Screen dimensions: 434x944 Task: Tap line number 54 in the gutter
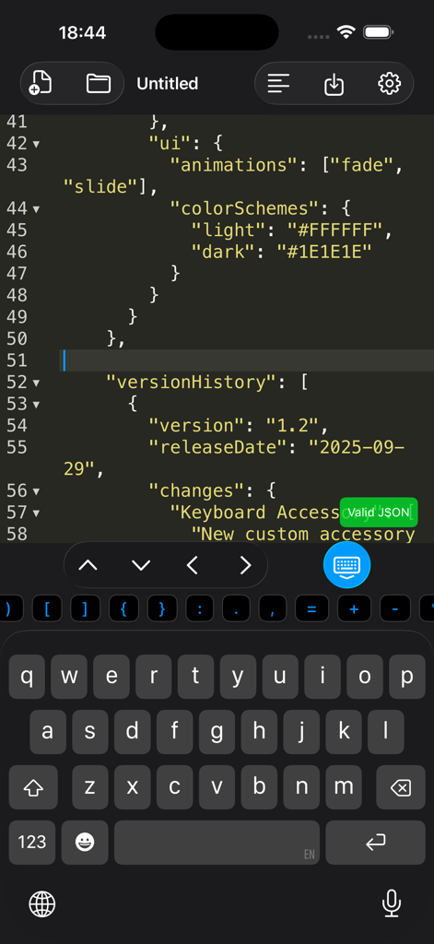pyautogui.click(x=17, y=426)
